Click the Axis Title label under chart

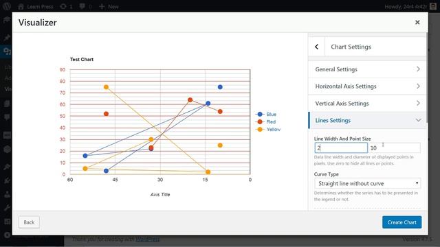click(160, 194)
